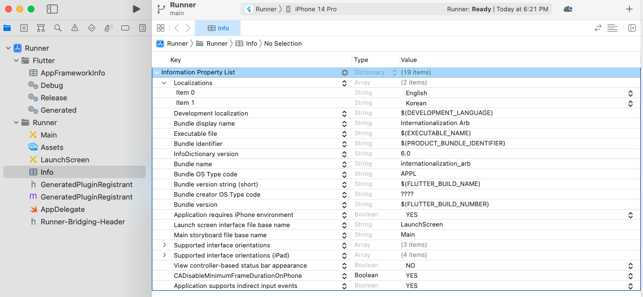Run the app with the play button

pyautogui.click(x=137, y=9)
